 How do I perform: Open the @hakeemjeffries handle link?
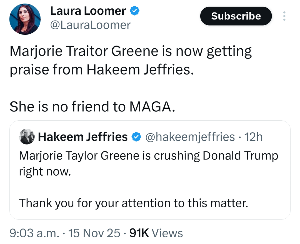190,137
